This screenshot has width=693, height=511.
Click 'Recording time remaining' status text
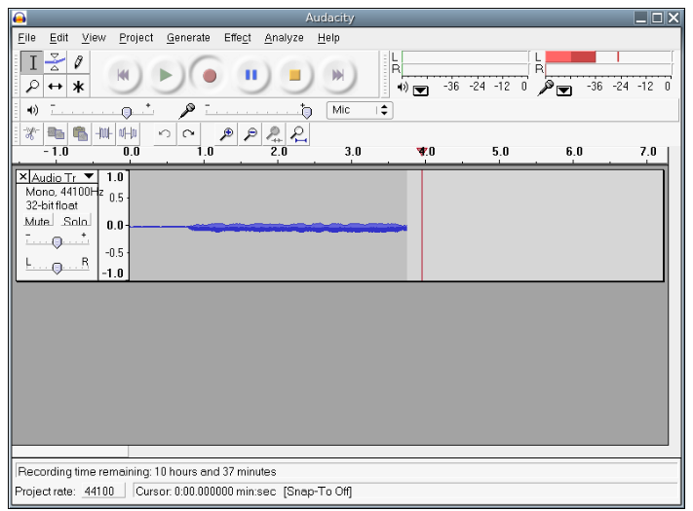[x=147, y=472]
